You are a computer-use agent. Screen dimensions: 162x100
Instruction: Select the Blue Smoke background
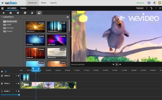click(35, 40)
